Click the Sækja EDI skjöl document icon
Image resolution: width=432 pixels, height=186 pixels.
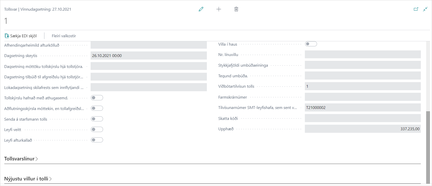pos(7,36)
